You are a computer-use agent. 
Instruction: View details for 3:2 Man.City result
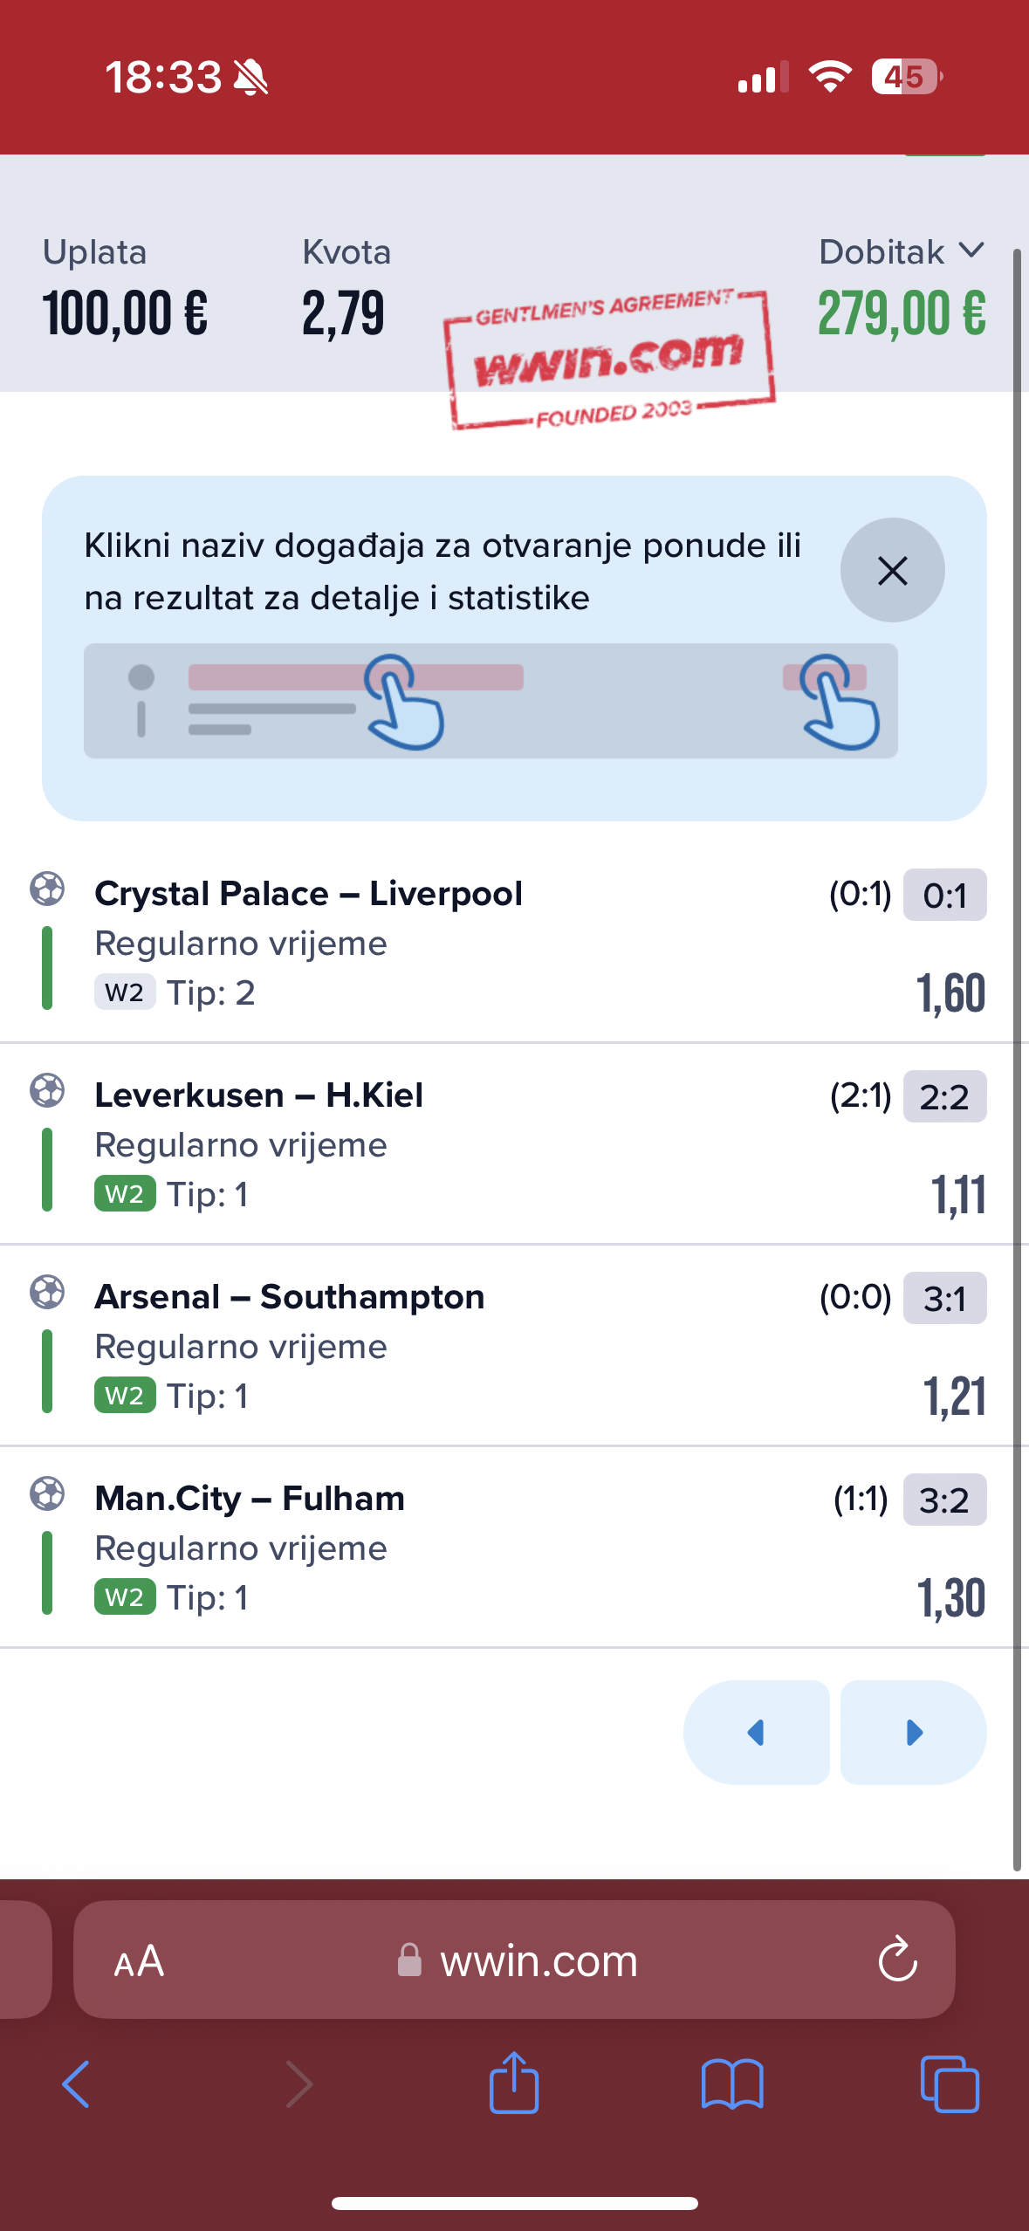[x=944, y=1500]
